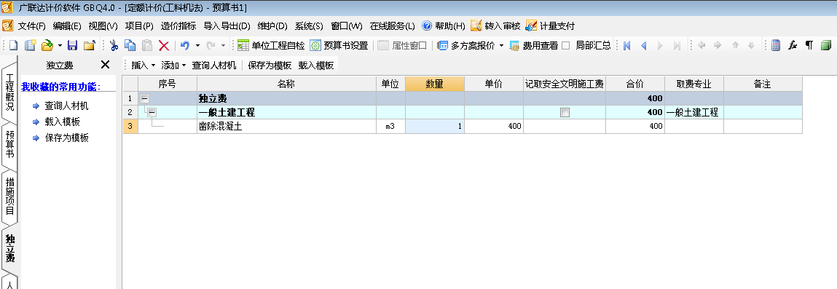
Task: Select the 凿除混凝土 name cell
Action: pyautogui.click(x=287, y=127)
